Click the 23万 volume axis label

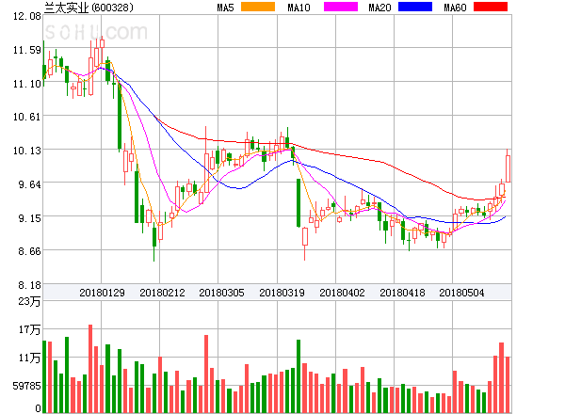pyautogui.click(x=29, y=301)
